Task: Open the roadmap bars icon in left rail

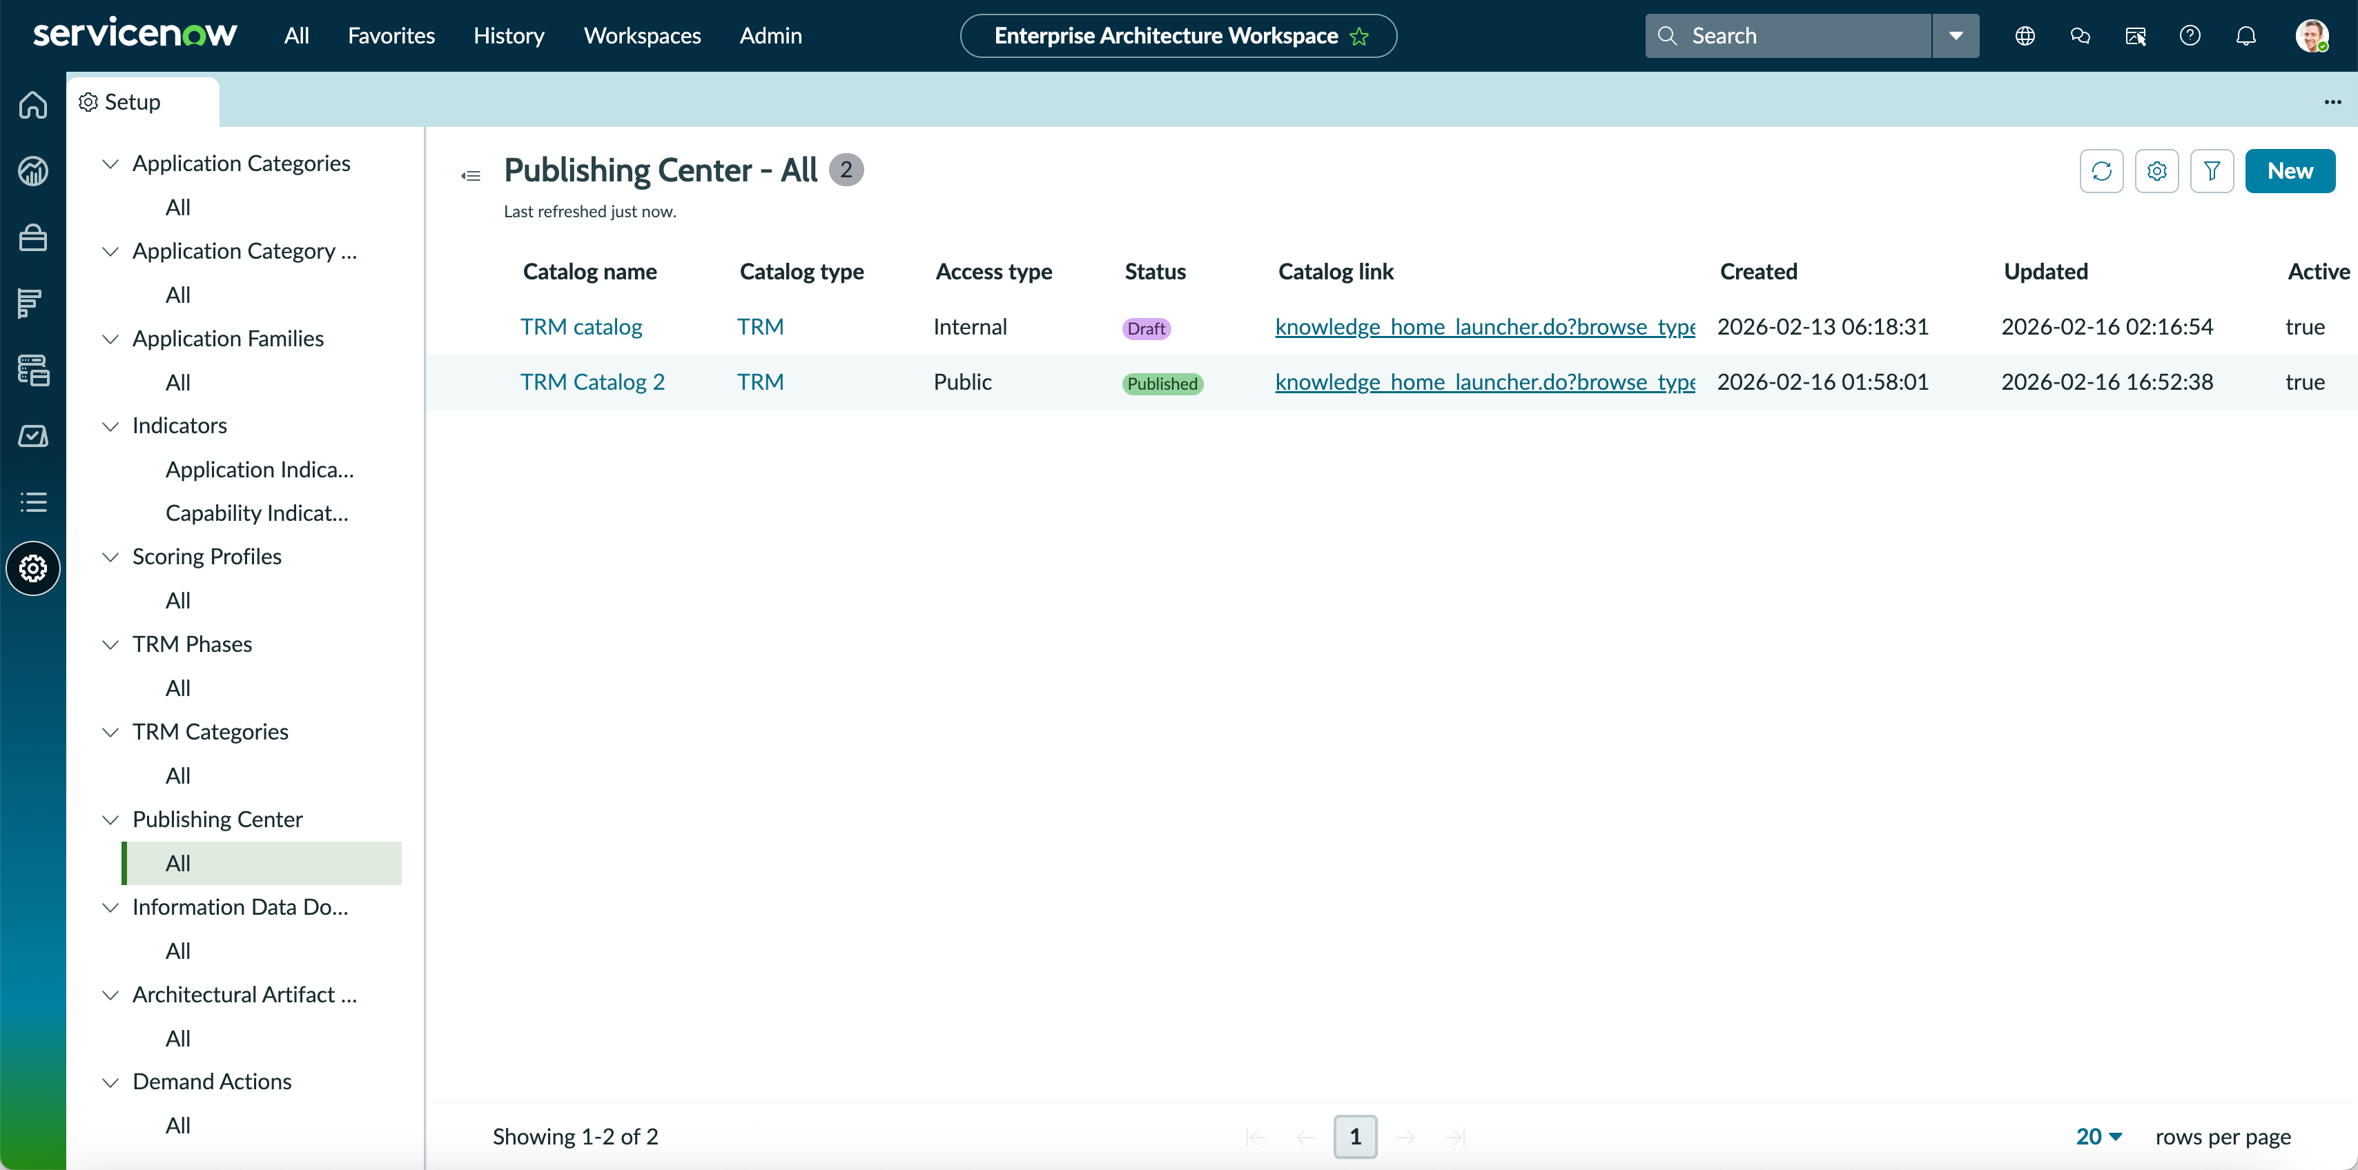Action: tap(30, 304)
